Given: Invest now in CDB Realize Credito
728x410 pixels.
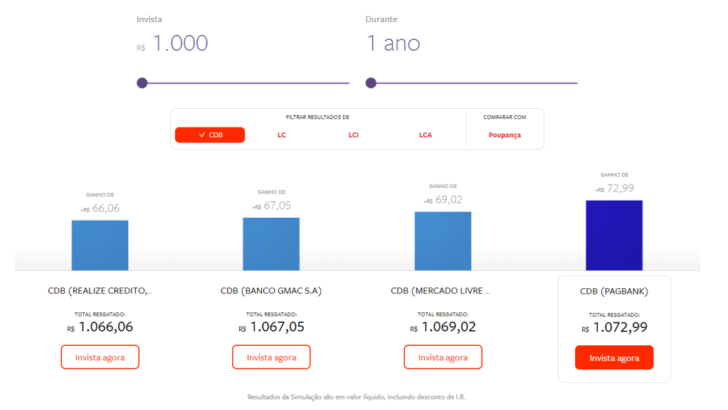Looking at the screenshot, I should coord(100,357).
